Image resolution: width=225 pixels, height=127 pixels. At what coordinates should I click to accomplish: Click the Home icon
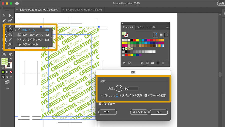[x=17, y=3]
